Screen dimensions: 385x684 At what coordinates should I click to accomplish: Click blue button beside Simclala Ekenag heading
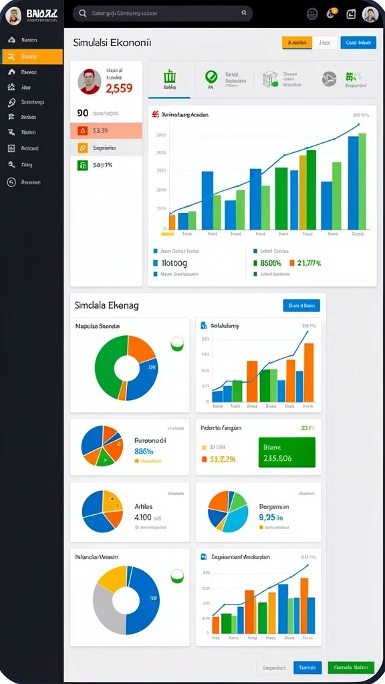point(301,306)
